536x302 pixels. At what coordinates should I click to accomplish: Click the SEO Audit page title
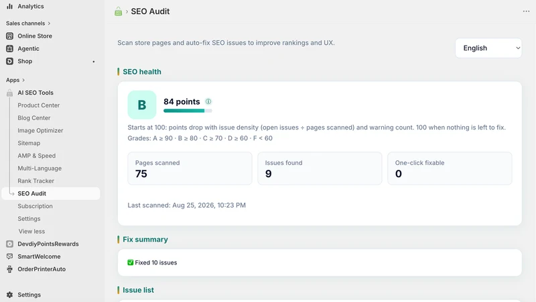[x=150, y=11]
